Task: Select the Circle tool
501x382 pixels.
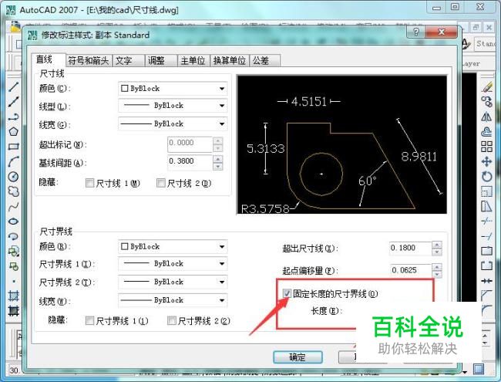Action: [13, 177]
